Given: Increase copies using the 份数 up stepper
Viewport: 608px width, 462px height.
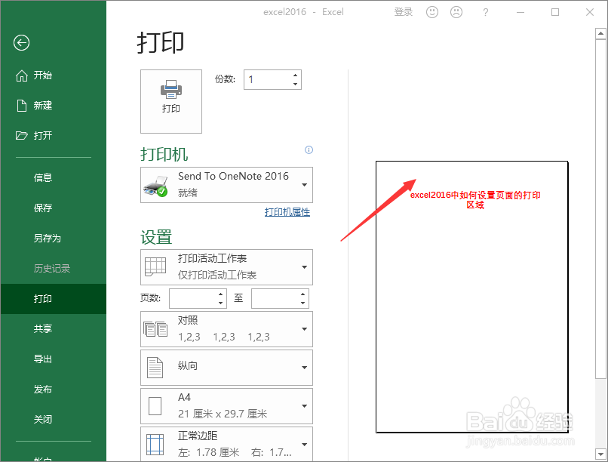Looking at the screenshot, I should click(x=294, y=75).
